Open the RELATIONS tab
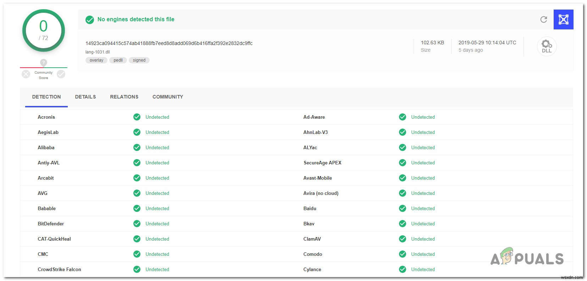The width and height of the screenshot is (587, 281). 124,97
